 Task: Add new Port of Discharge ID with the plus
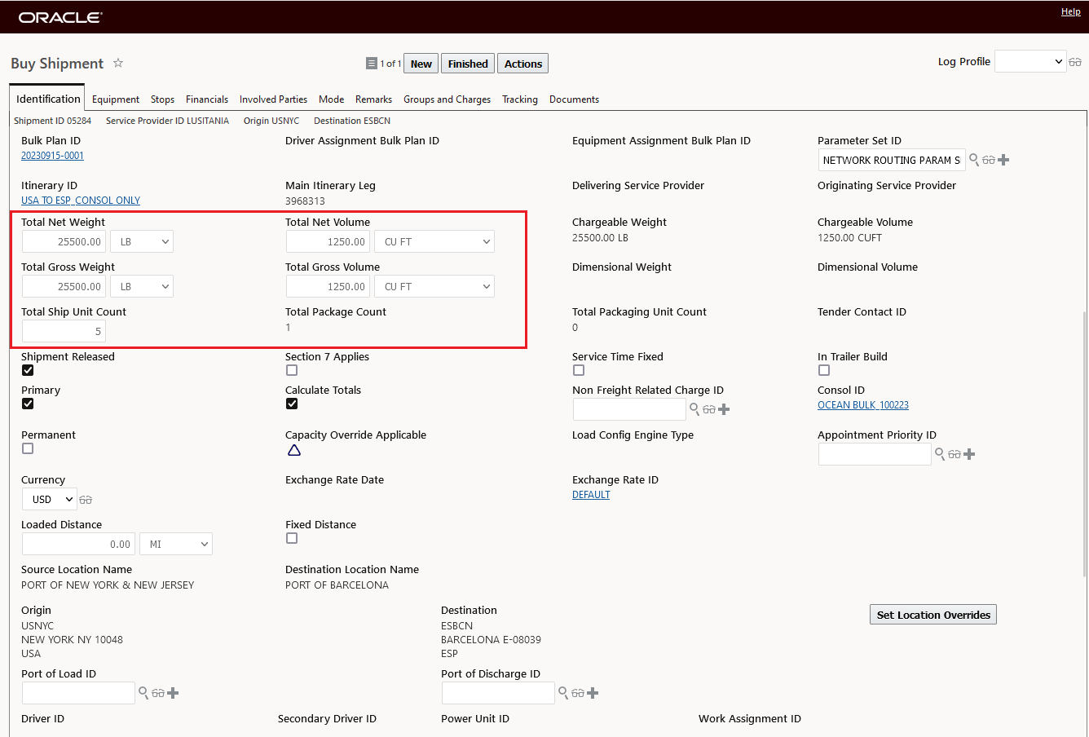pos(593,693)
